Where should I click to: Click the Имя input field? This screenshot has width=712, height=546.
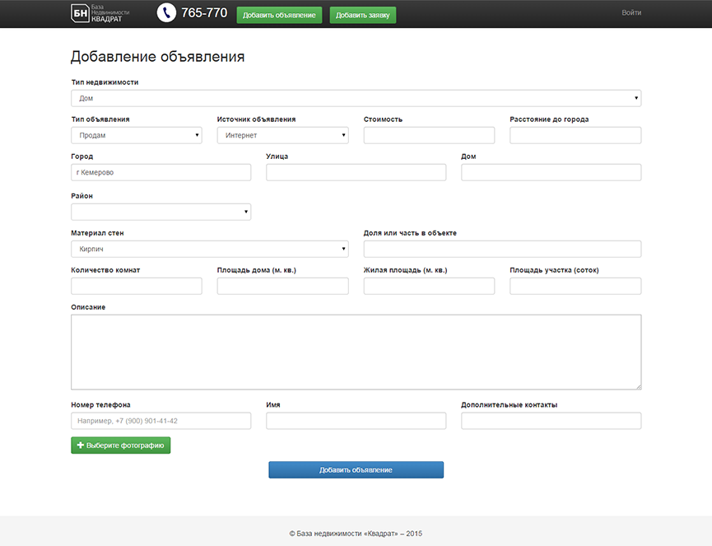(356, 421)
